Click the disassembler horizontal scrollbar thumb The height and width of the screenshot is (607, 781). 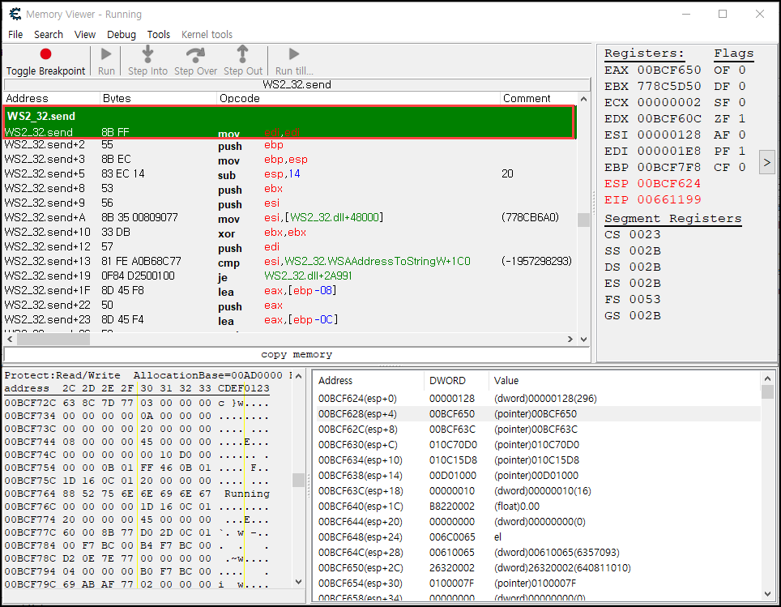coord(53,340)
